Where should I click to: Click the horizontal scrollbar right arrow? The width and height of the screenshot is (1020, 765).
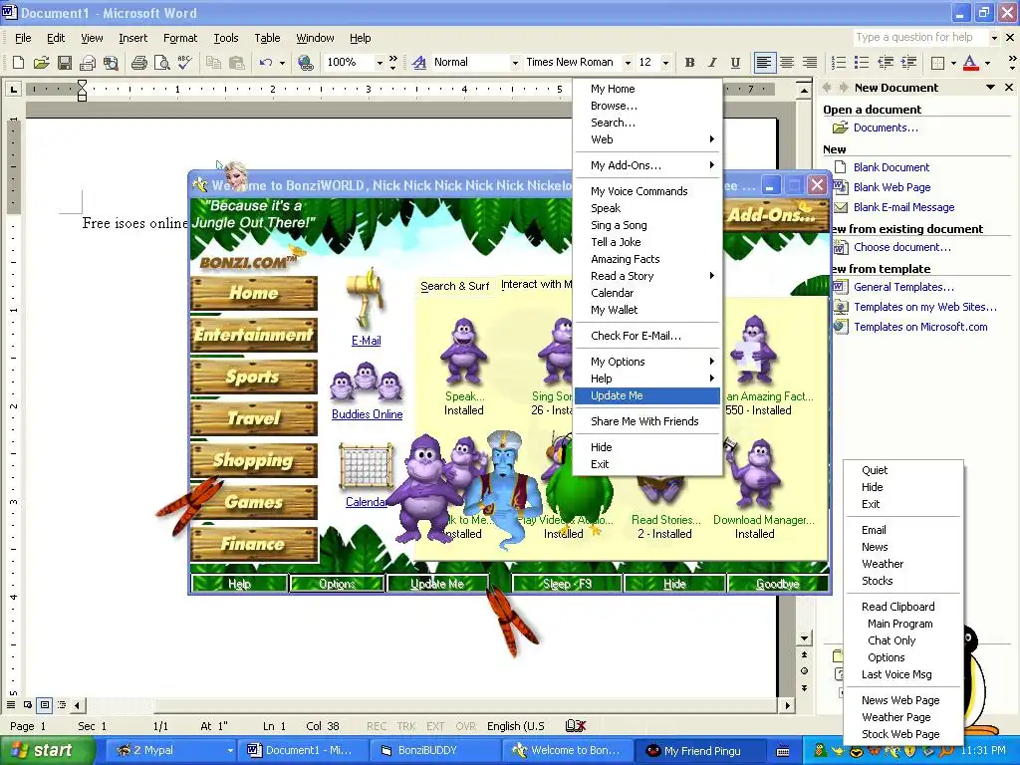click(788, 705)
